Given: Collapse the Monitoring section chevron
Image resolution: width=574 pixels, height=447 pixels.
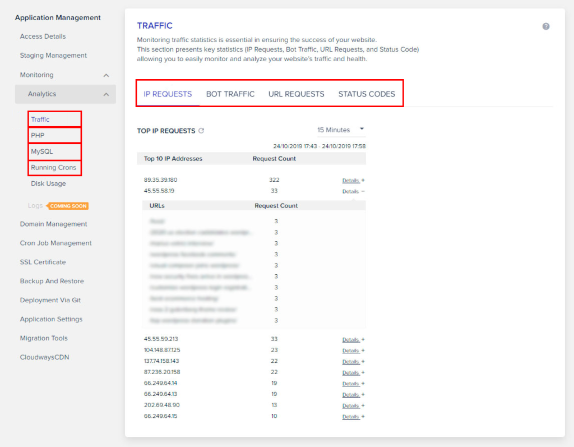Looking at the screenshot, I should point(106,75).
